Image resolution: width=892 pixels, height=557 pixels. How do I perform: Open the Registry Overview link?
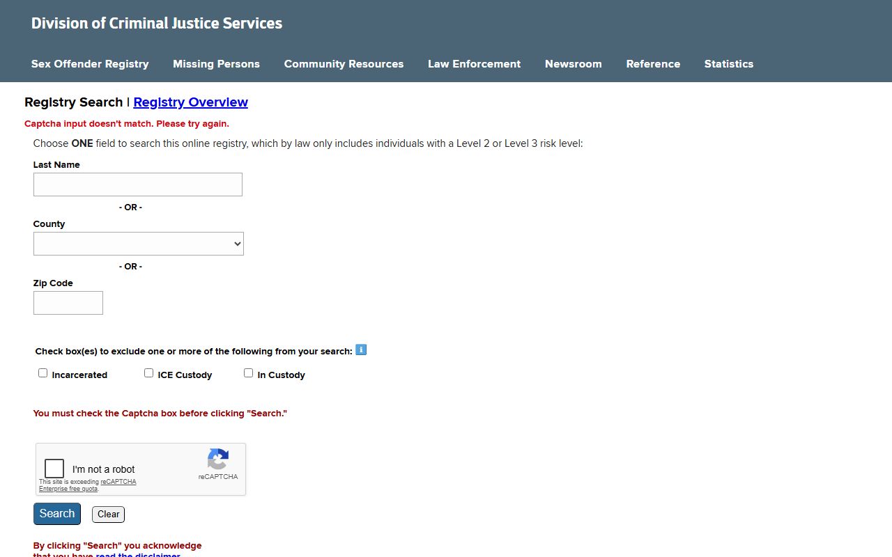pos(190,102)
